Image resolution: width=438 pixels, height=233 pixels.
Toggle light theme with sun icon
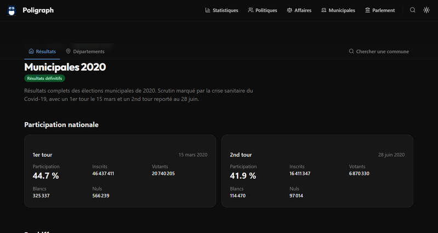pyautogui.click(x=426, y=10)
